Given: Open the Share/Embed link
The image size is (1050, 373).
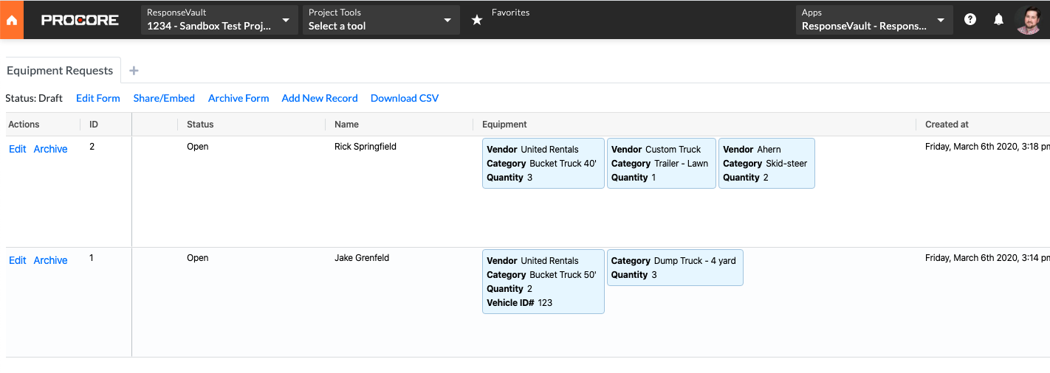Looking at the screenshot, I should (x=164, y=98).
